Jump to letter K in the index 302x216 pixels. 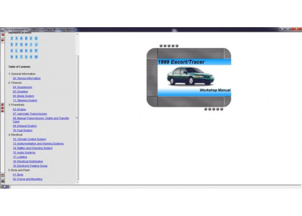[x=12, y=50]
